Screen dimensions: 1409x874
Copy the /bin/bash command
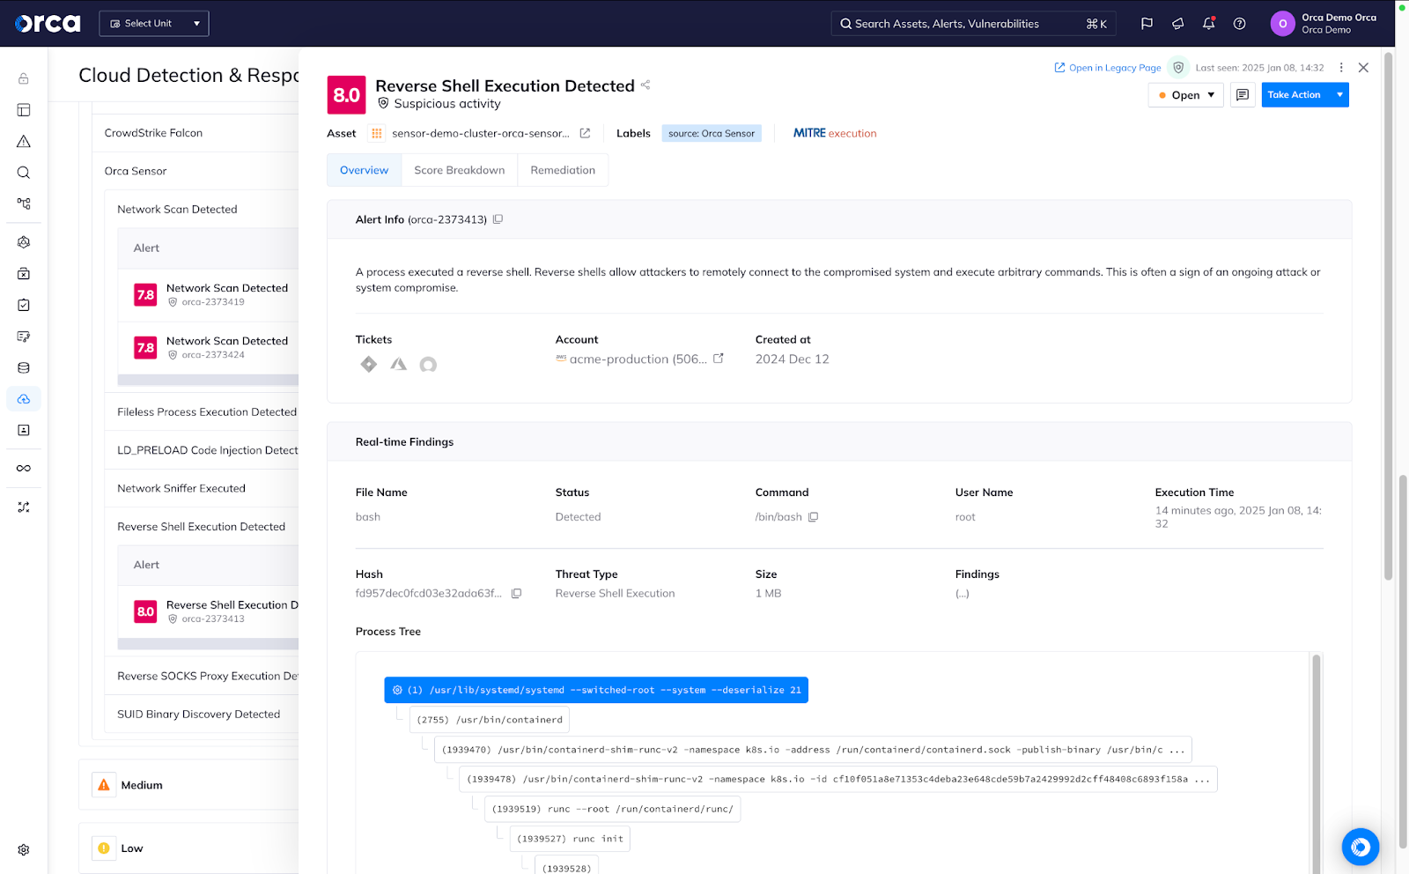[813, 517]
